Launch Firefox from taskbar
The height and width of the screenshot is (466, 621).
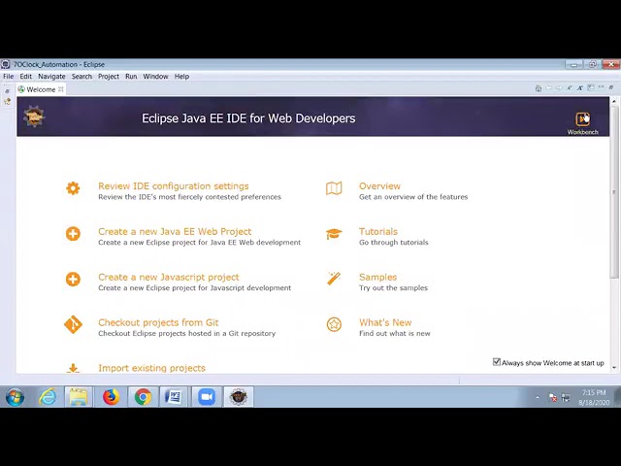tap(111, 397)
